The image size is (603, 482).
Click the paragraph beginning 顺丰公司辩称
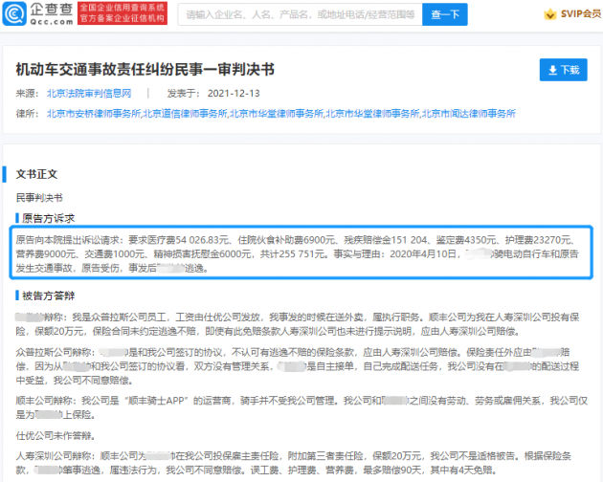point(301,407)
